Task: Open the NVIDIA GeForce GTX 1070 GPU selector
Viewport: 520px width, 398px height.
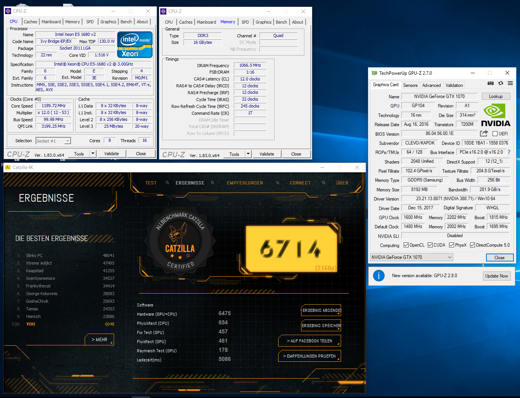Action: (412, 257)
